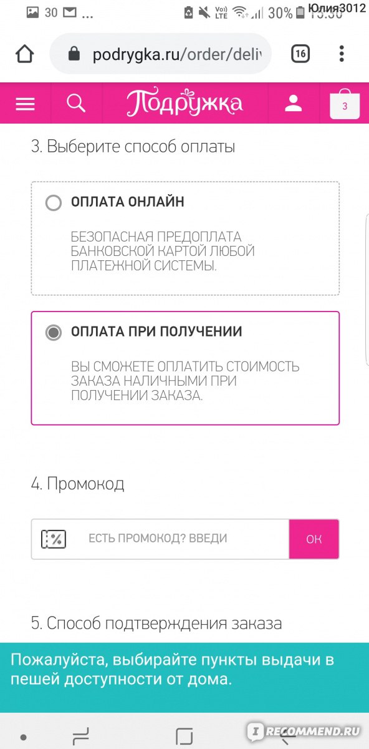369x749 pixels.
Task: Tap the padlock site security icon
Action: (75, 54)
